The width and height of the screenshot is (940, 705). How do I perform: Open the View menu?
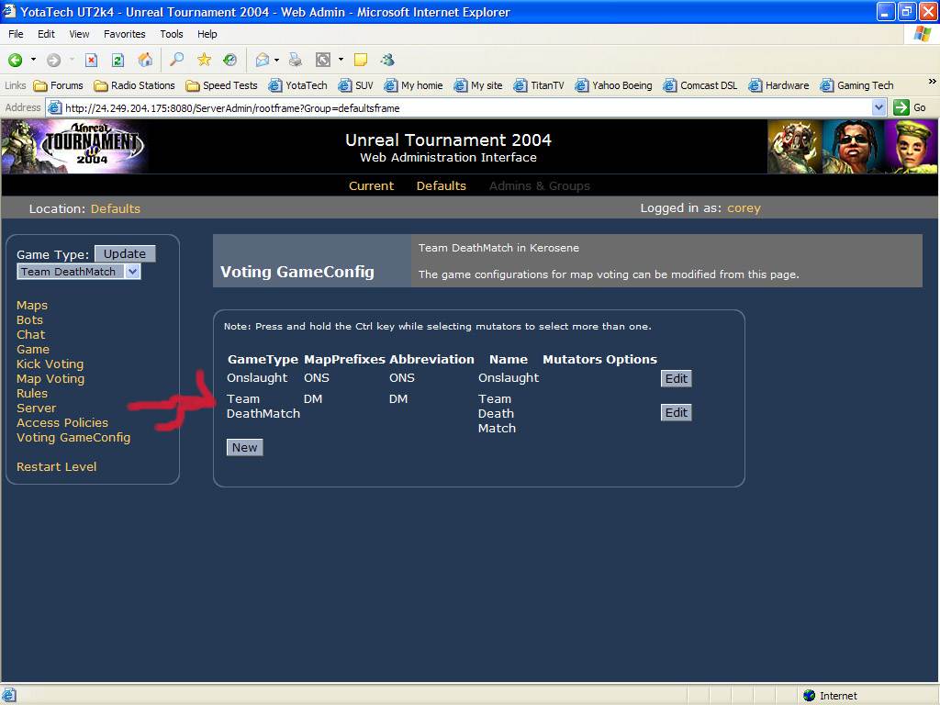[79, 34]
